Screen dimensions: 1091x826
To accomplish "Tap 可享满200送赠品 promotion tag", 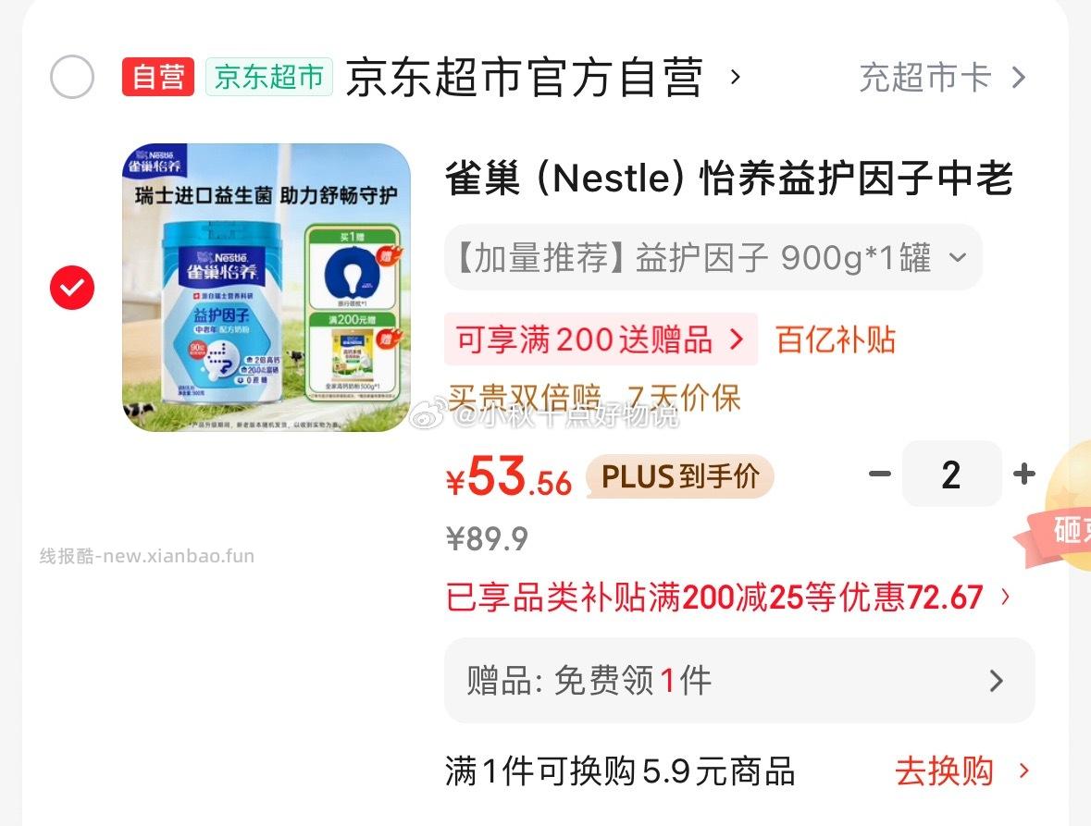I will [x=601, y=339].
